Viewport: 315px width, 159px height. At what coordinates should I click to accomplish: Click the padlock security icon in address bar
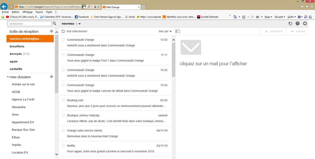click(x=95, y=7)
